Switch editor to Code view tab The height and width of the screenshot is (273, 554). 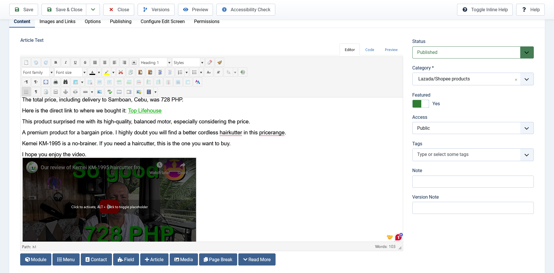[x=370, y=50]
